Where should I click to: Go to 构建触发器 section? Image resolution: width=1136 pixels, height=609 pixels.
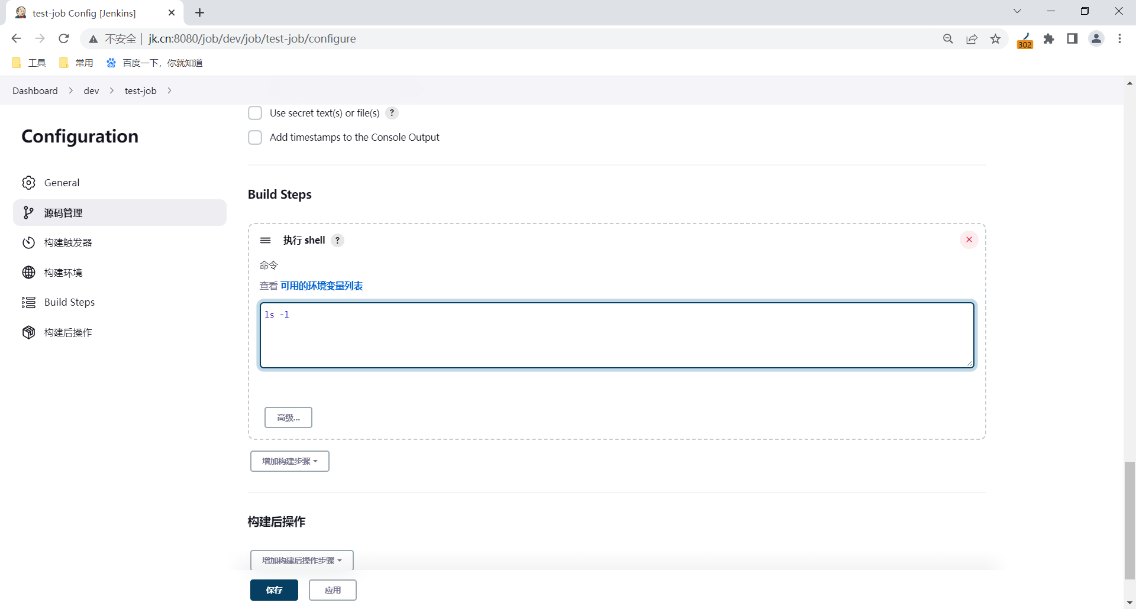[120, 242]
